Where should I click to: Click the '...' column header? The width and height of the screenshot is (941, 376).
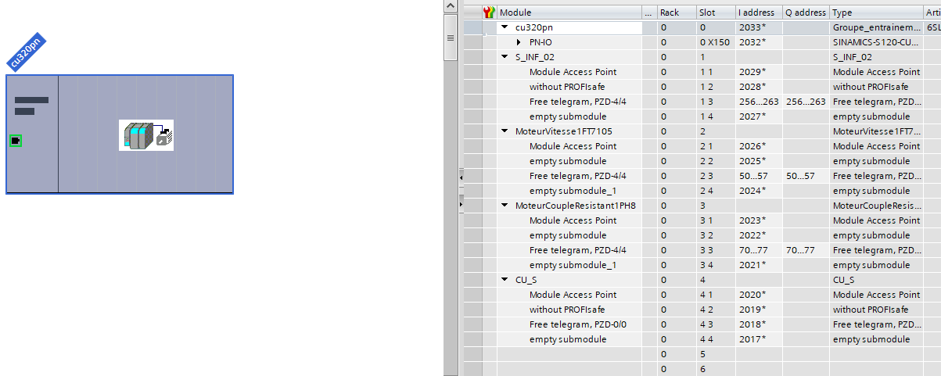[649, 13]
